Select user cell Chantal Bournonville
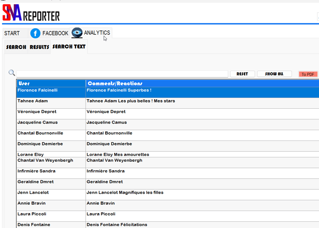Image resolution: width=319 pixels, height=228 pixels. click(x=51, y=136)
